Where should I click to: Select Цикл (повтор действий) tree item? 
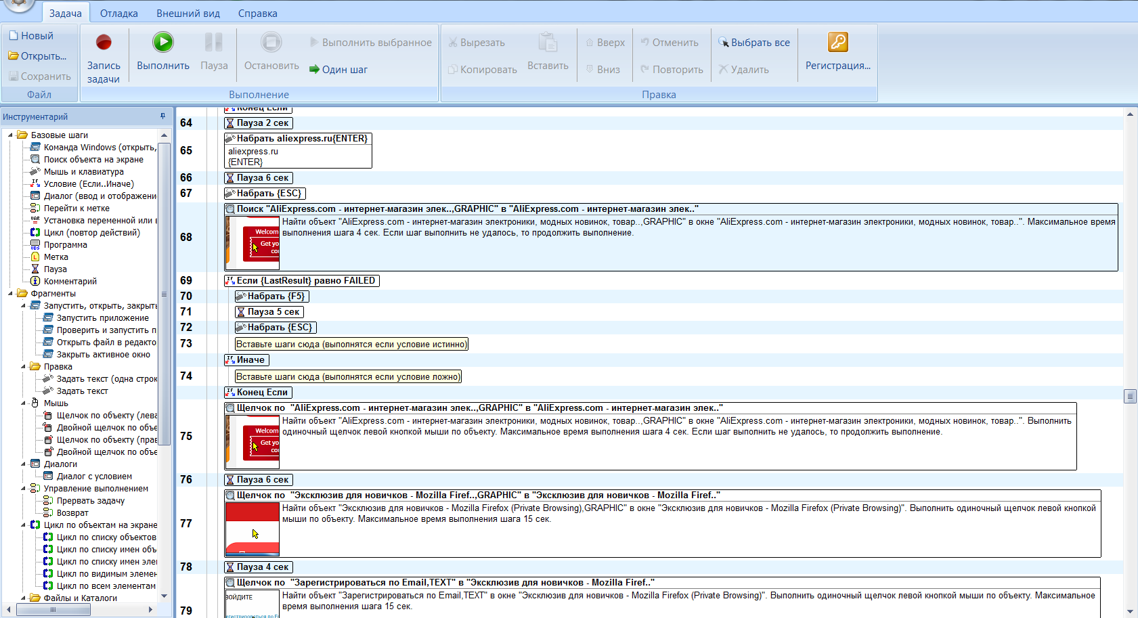[x=91, y=233]
